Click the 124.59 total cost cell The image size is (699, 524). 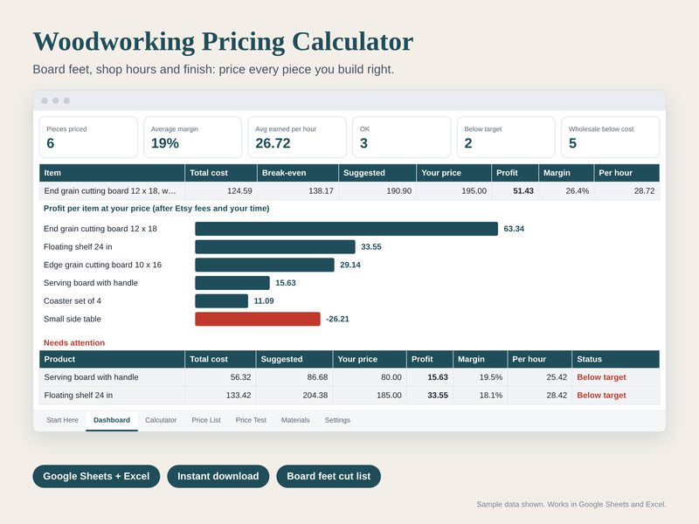point(221,190)
